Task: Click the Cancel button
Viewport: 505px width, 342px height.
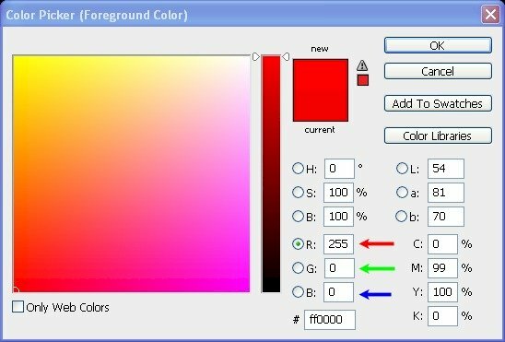Action: pos(438,71)
